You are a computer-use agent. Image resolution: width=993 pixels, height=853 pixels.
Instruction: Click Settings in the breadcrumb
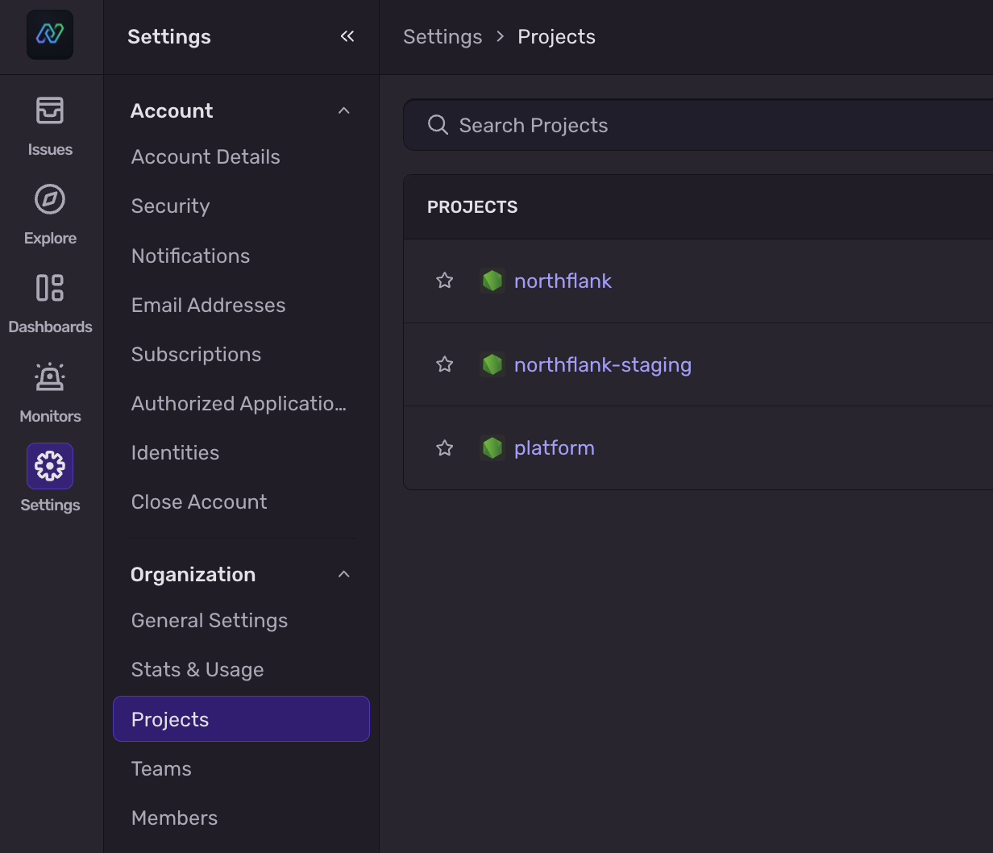[x=442, y=36]
